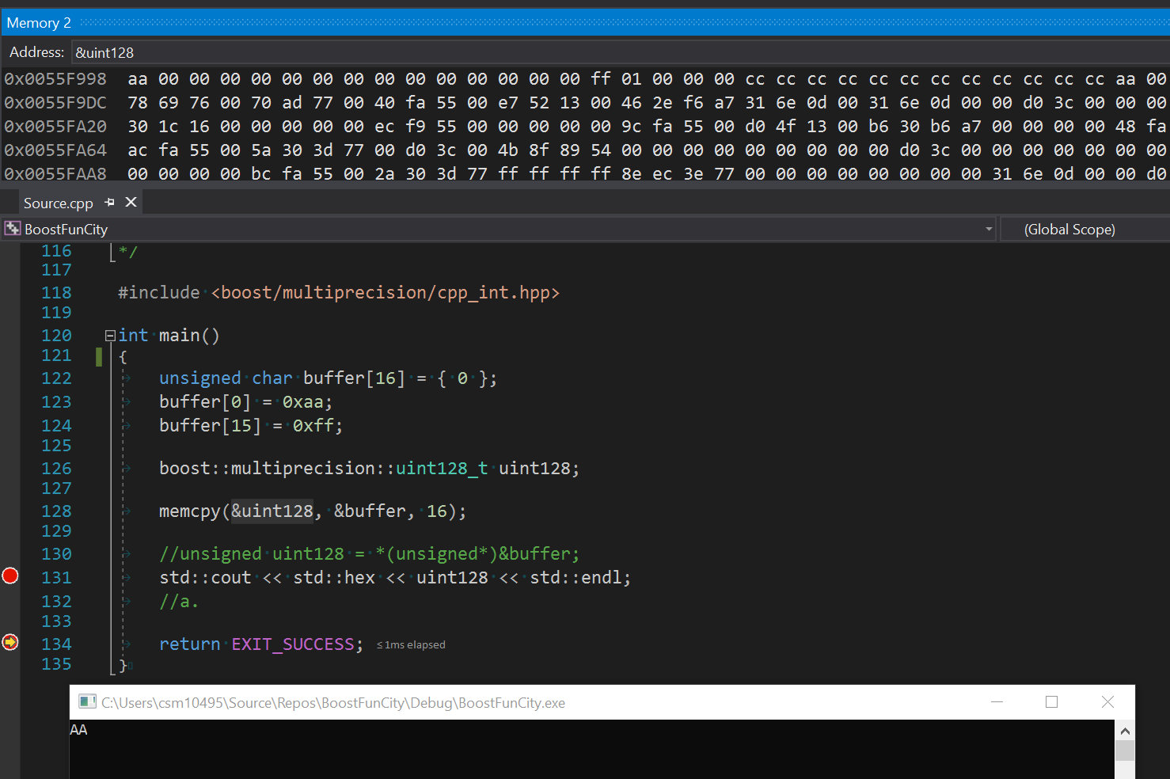Click memory address 0x0055F9DC
Viewport: 1170px width, 779px height.
tap(55, 103)
